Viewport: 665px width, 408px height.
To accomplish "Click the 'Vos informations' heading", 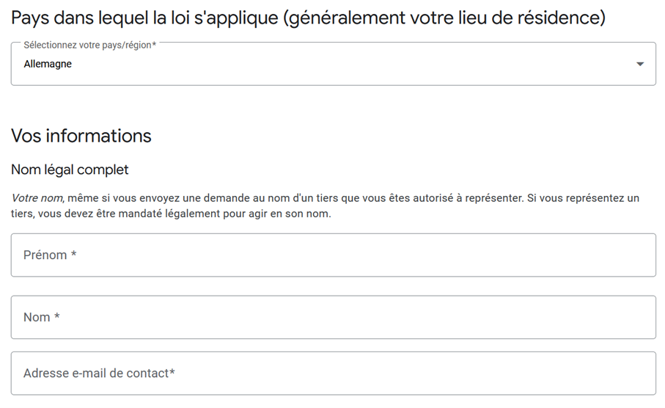I will (81, 136).
